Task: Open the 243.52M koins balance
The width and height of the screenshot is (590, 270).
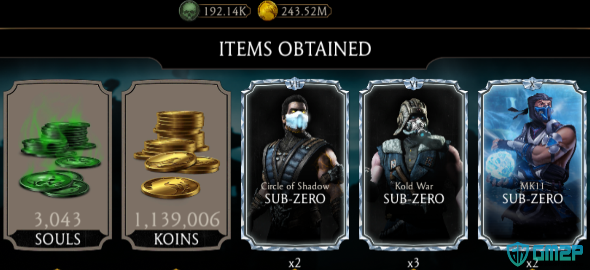Action: (x=304, y=11)
